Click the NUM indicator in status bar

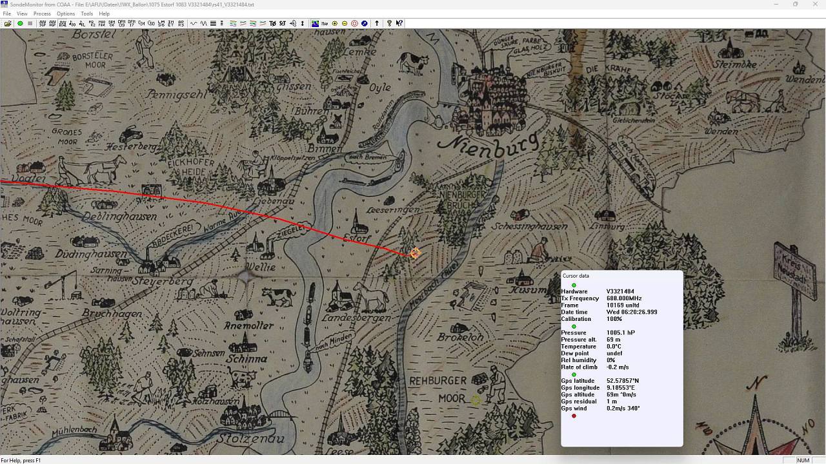click(x=803, y=460)
